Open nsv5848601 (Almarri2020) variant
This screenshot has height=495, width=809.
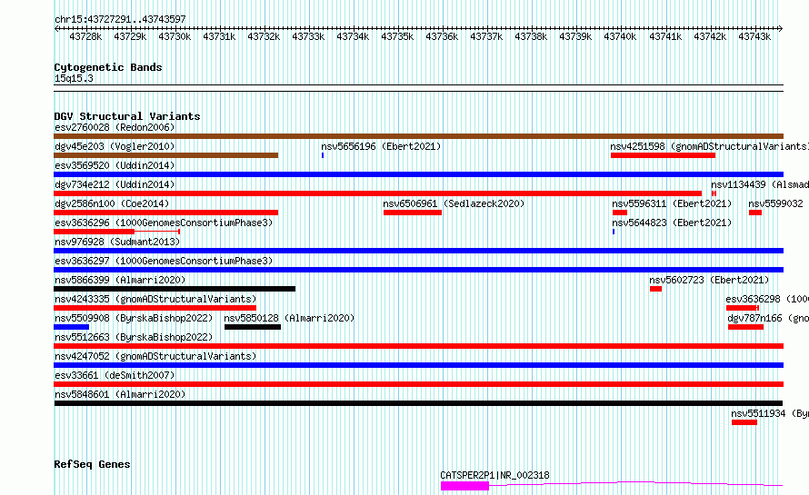120,394
